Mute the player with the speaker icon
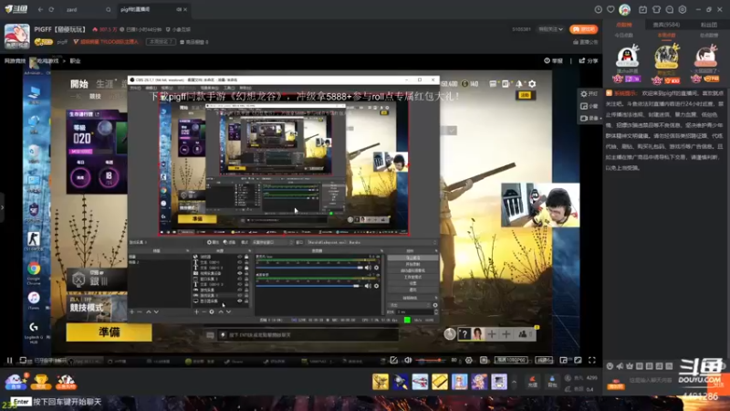The height and width of the screenshot is (411, 730). click(x=408, y=360)
